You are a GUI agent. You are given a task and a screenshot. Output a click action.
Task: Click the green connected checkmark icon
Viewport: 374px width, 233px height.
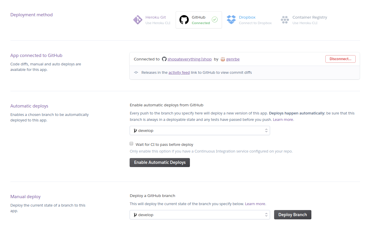pyautogui.click(x=215, y=19)
